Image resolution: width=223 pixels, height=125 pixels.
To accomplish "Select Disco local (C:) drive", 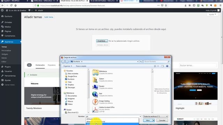I will click(73, 112).
